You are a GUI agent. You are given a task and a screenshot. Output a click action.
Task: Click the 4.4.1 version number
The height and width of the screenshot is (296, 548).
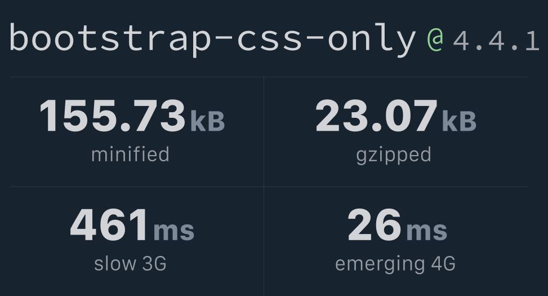496,41
